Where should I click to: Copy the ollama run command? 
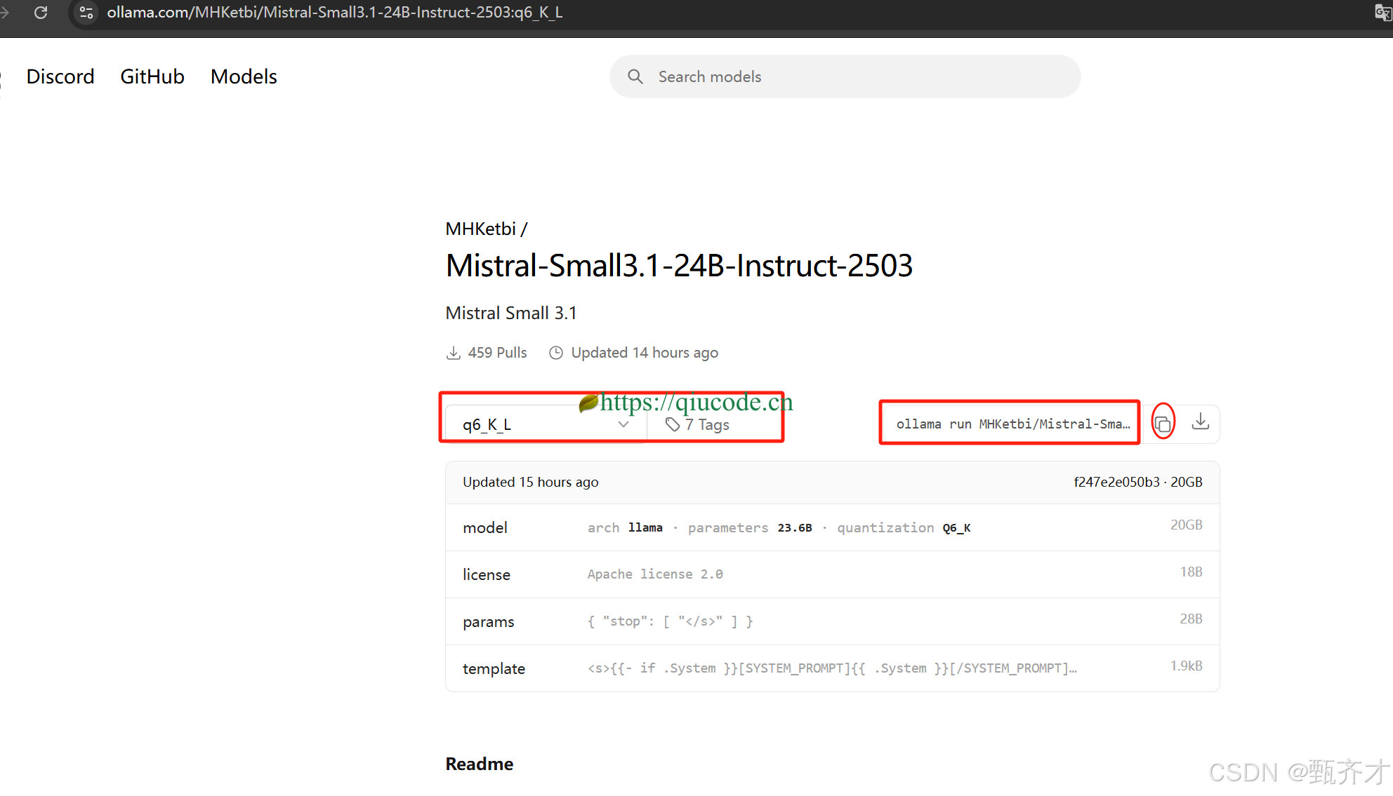[1163, 424]
